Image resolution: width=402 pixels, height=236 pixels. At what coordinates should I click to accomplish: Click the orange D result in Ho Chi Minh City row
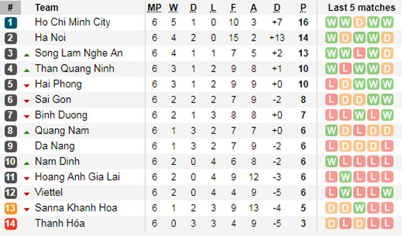(359, 23)
